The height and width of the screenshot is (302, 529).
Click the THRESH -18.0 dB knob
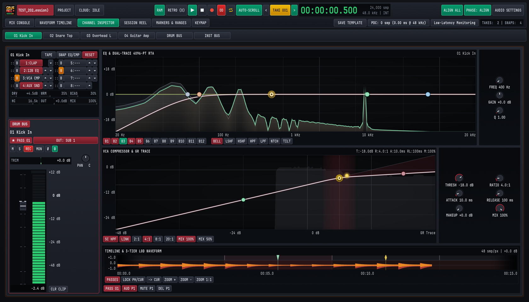click(459, 178)
